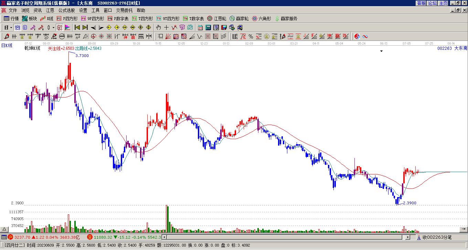Click the bottom horizontal scrollbar track
This screenshot has width=468, height=250.
point(286,237)
